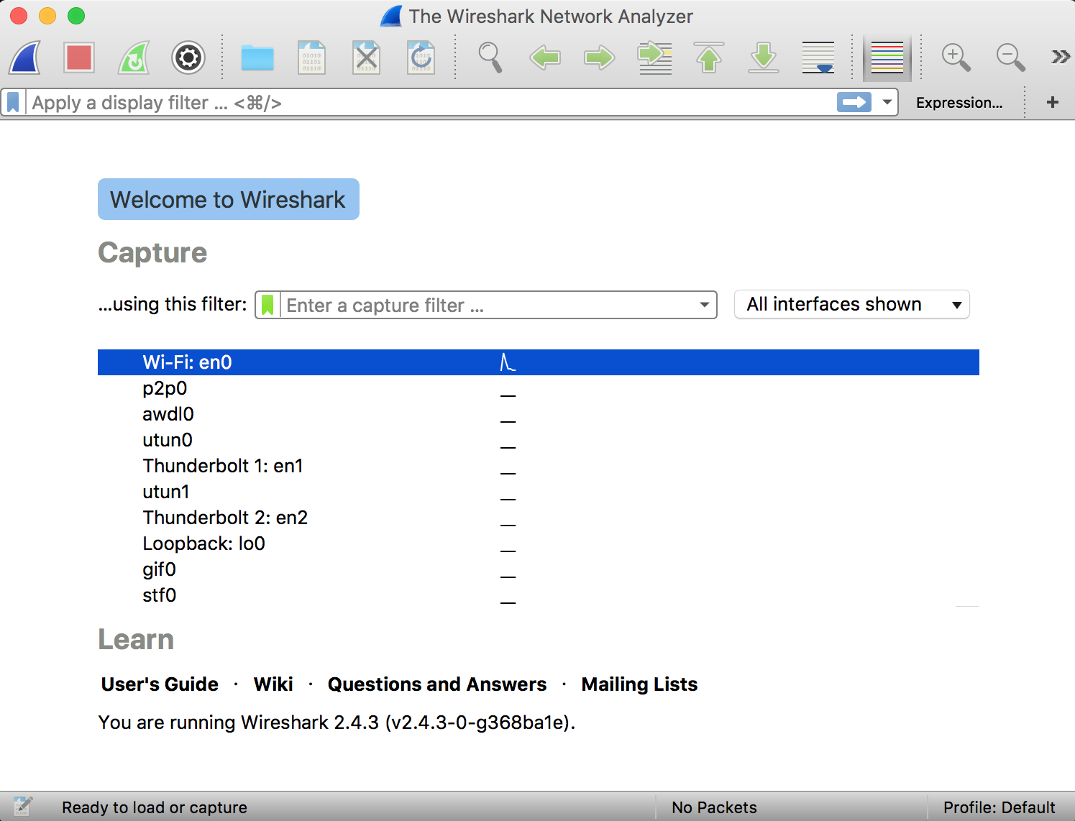Zoom out main window text
This screenshot has height=821, width=1075.
point(1011,58)
